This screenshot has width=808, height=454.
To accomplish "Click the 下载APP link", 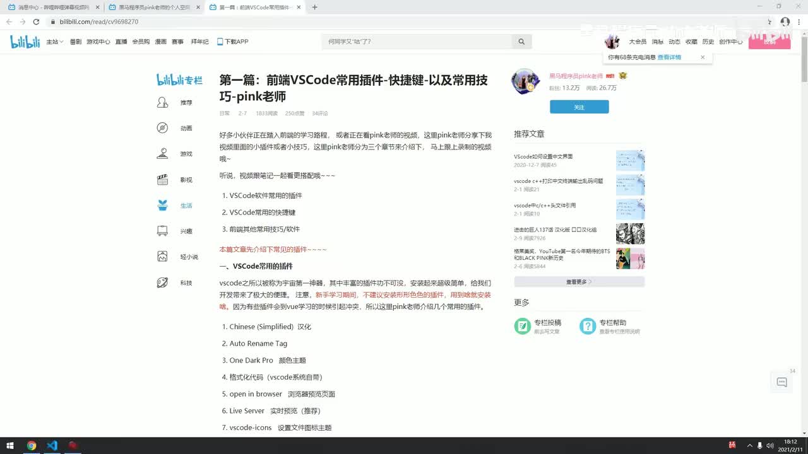I will pos(232,42).
